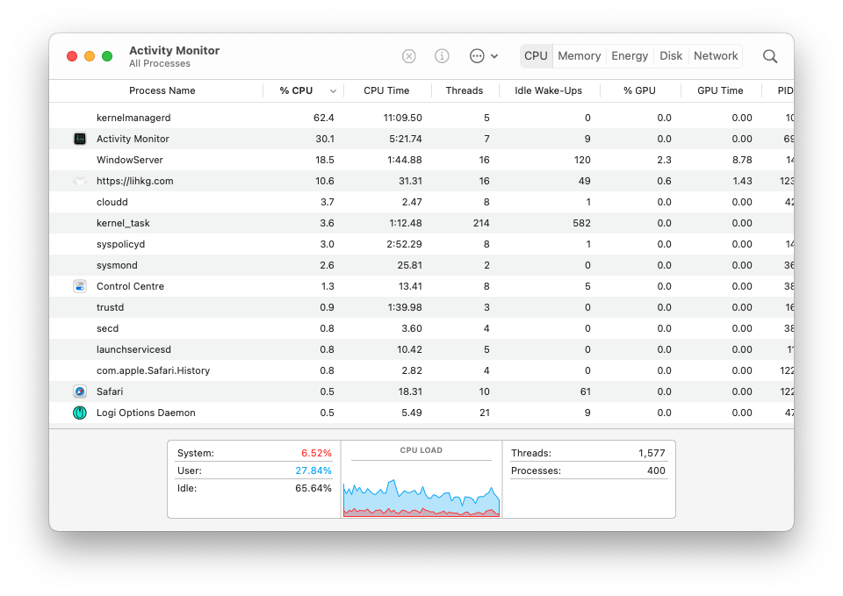Click the lihkg.com shield icon

point(80,181)
